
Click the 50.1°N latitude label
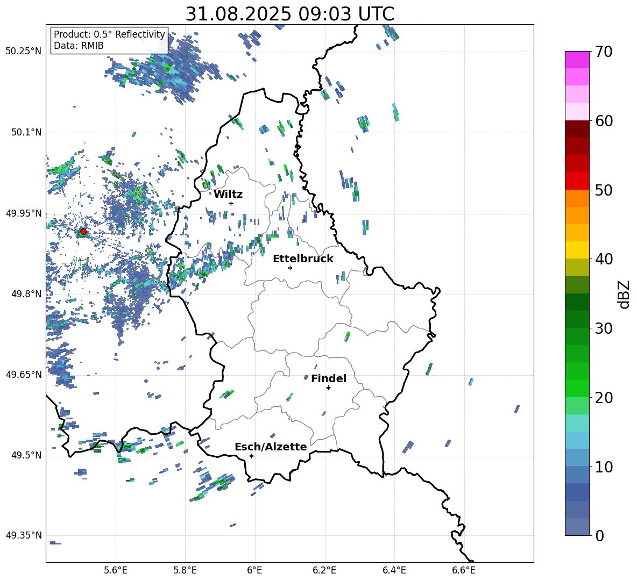27,132
